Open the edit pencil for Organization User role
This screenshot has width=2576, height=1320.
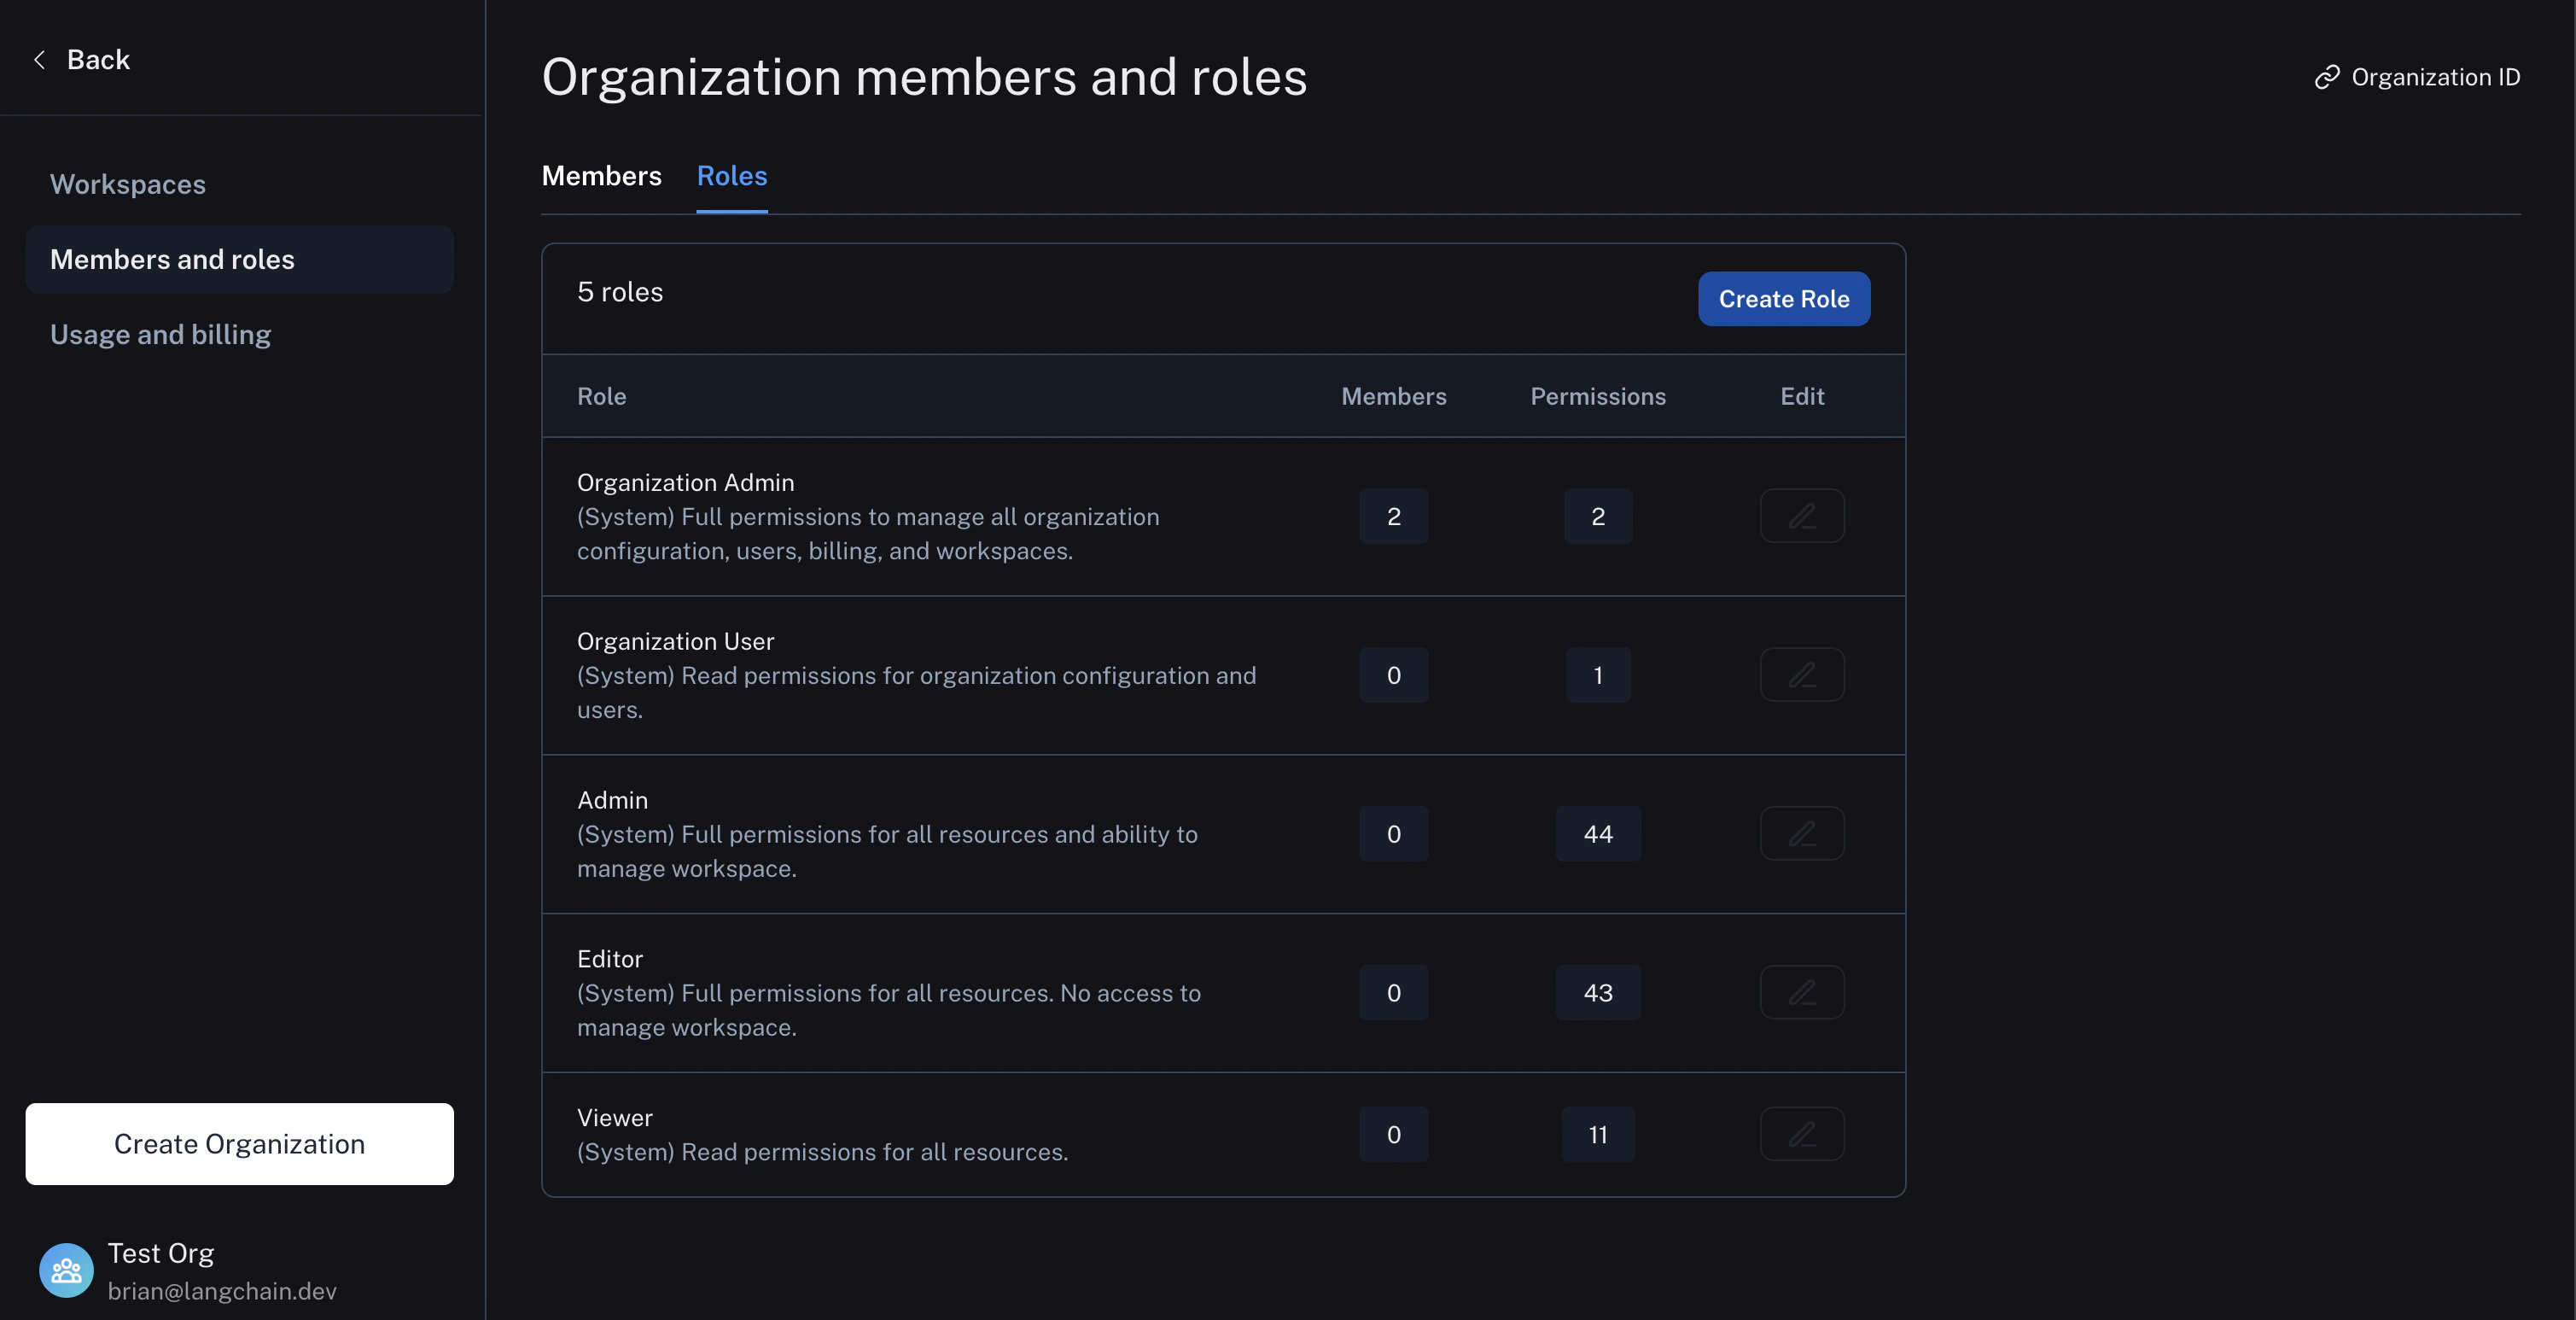(1801, 675)
